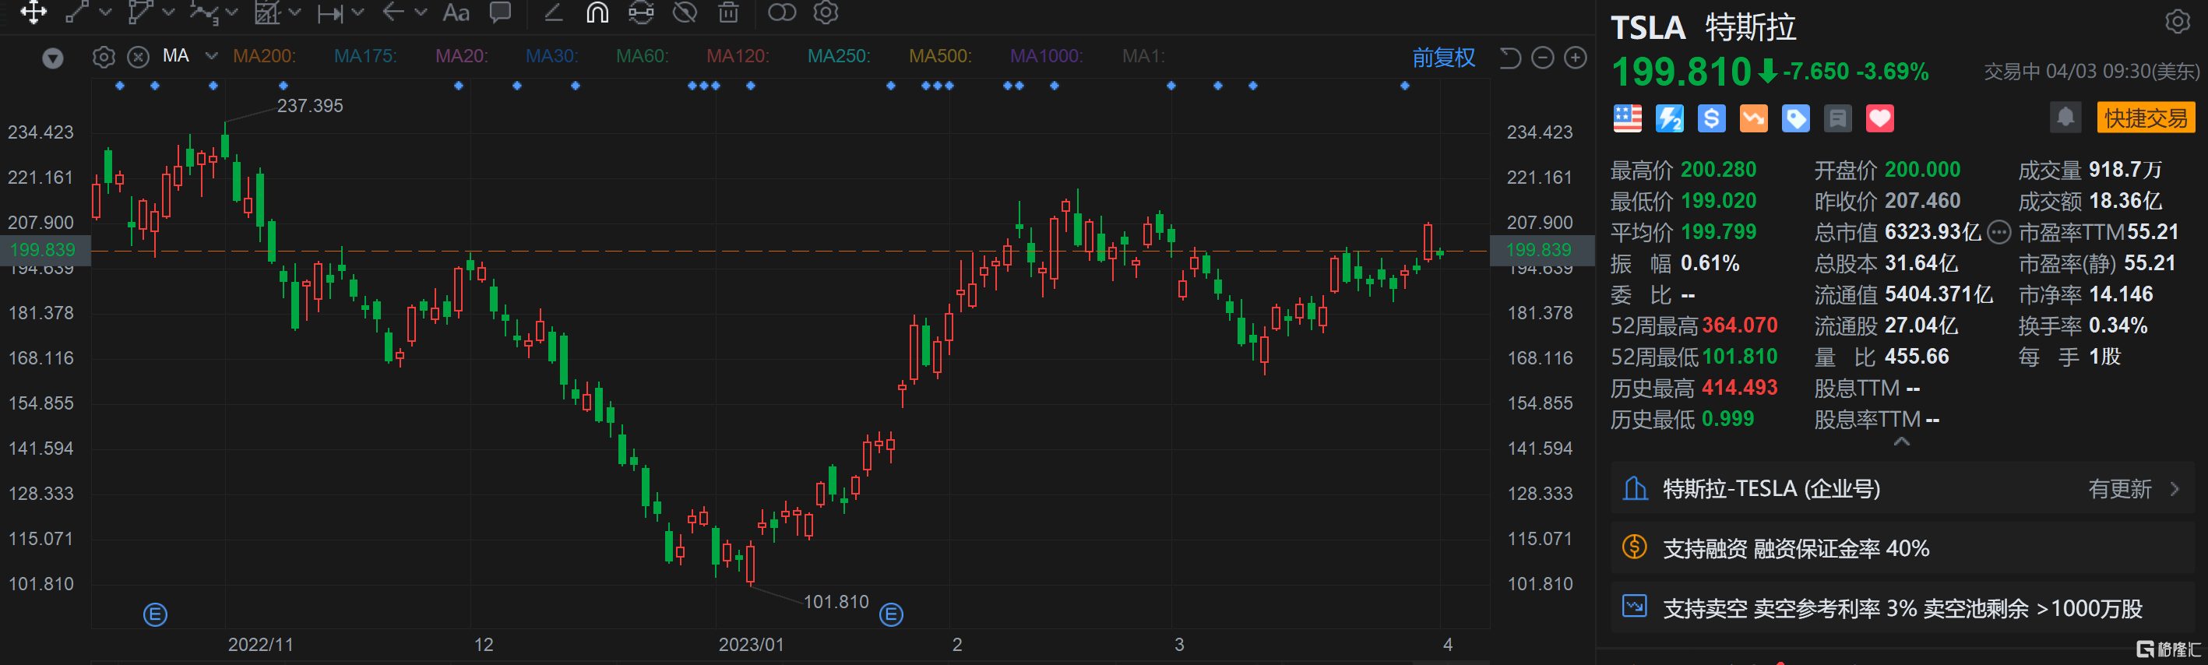Delete drawings with the trash icon
The image size is (2208, 665).
pyautogui.click(x=728, y=12)
